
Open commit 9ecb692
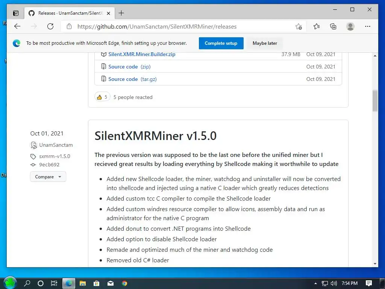pyautogui.click(x=49, y=165)
